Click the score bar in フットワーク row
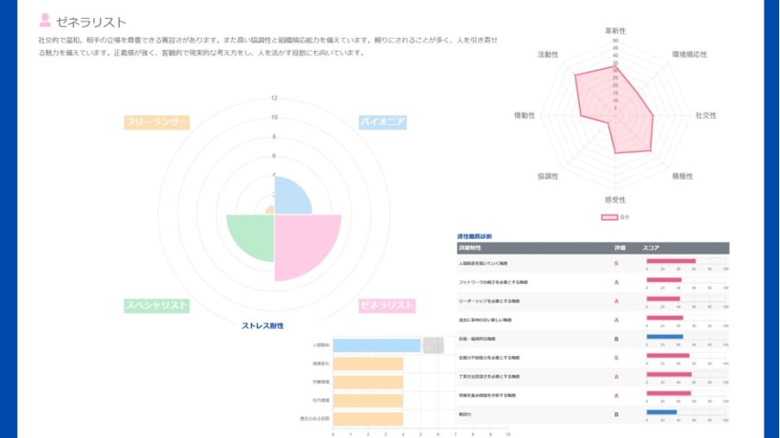 pos(664,280)
